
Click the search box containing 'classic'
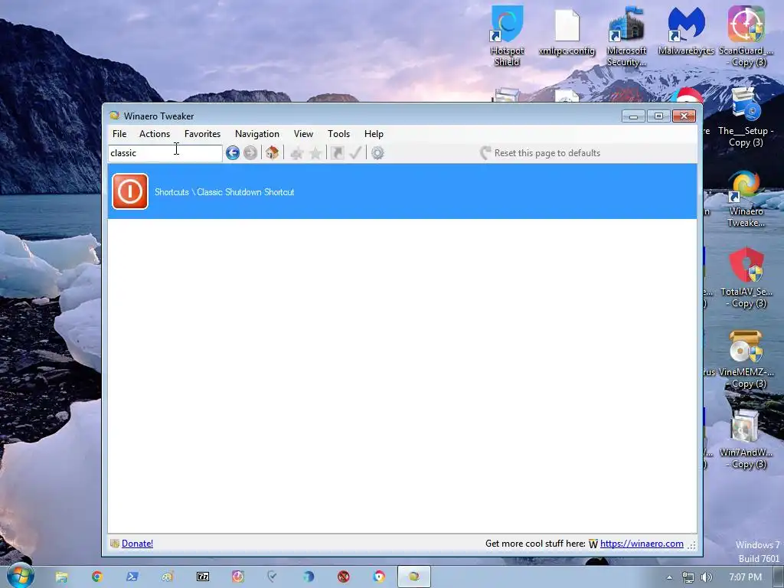click(165, 153)
